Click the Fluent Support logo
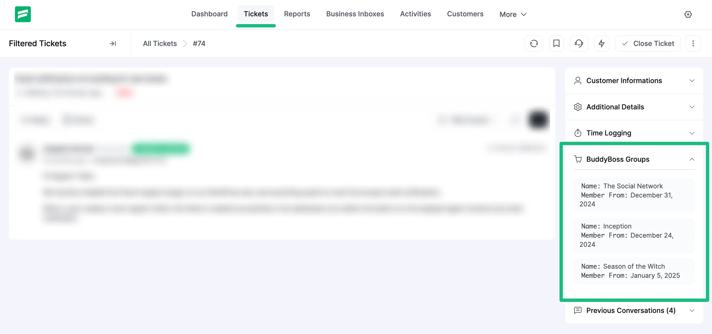Image resolution: width=712 pixels, height=334 pixels. (x=23, y=14)
